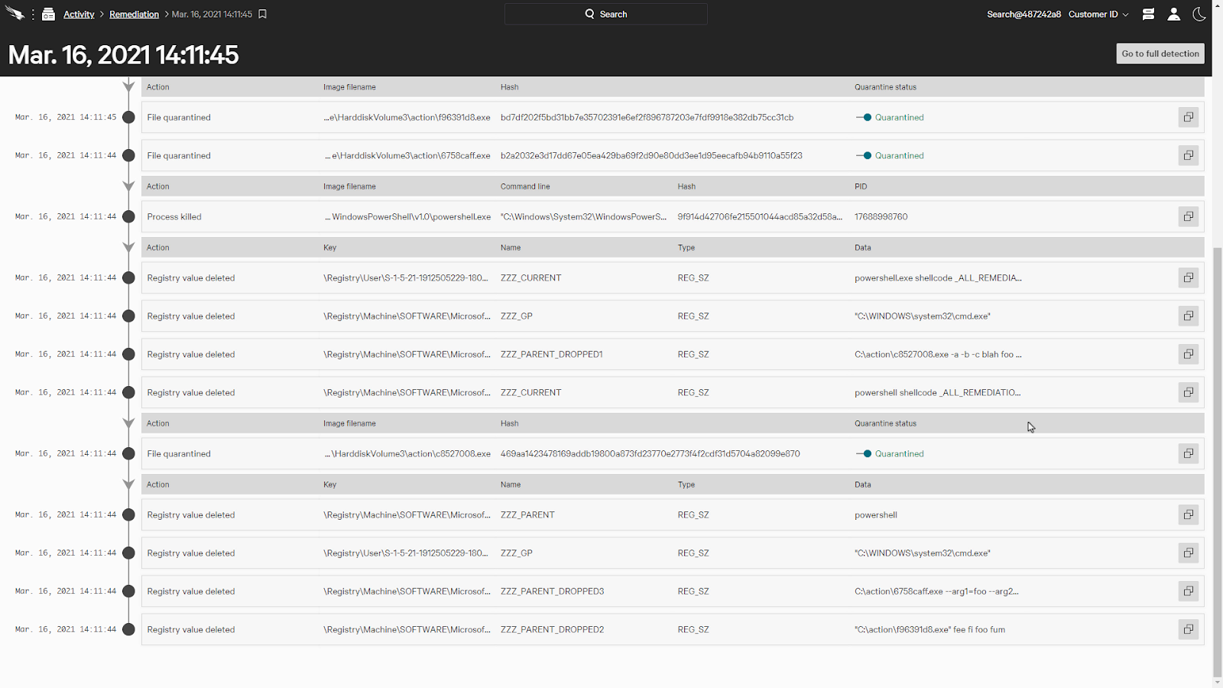This screenshot has width=1223, height=688.
Task: Toggle dark mode moon icon
Action: 1199,14
